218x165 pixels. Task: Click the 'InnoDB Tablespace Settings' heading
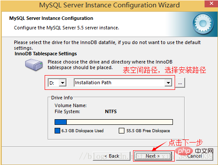46,54
